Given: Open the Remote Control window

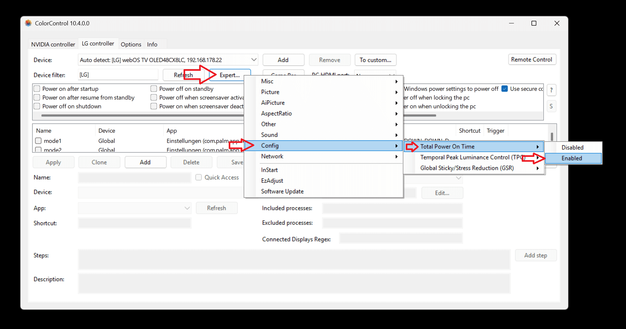Looking at the screenshot, I should 532,59.
